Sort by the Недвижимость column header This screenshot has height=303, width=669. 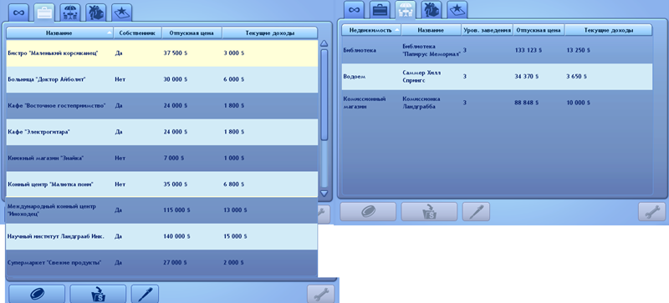(371, 30)
